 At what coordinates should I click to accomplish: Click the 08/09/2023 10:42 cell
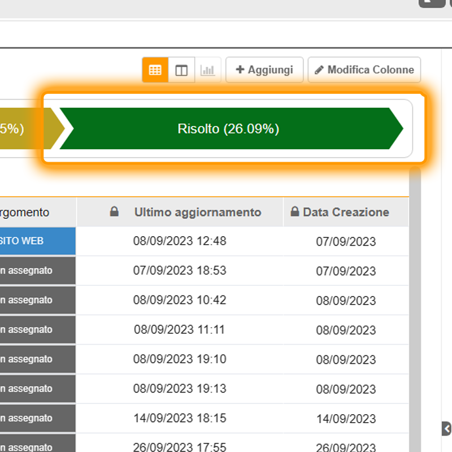(180, 300)
